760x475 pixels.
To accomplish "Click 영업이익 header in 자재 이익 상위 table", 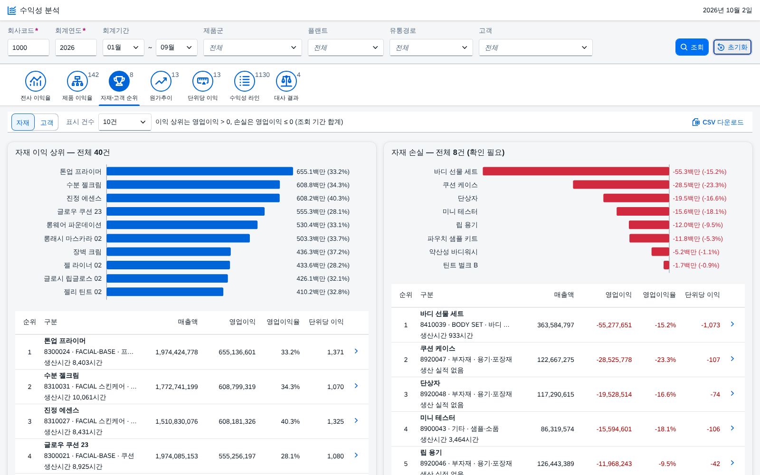I will [242, 322].
